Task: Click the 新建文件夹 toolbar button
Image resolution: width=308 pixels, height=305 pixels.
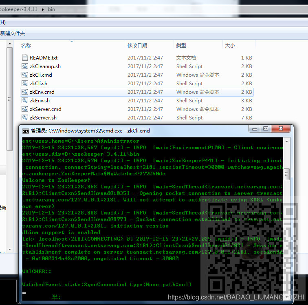Action: click(x=13, y=33)
